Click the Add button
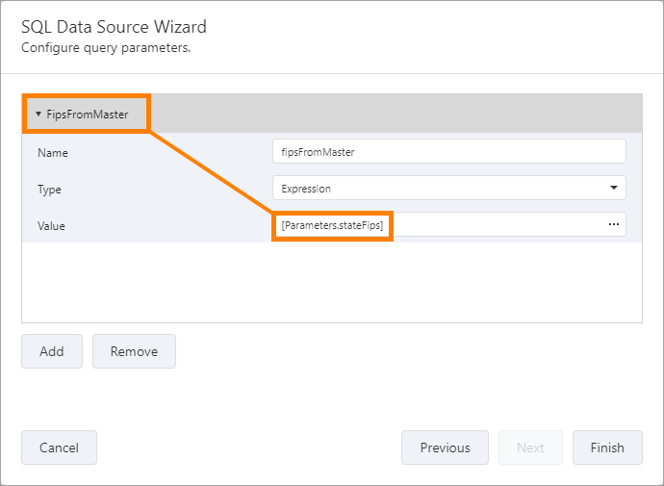This screenshot has width=664, height=486. pyautogui.click(x=52, y=351)
